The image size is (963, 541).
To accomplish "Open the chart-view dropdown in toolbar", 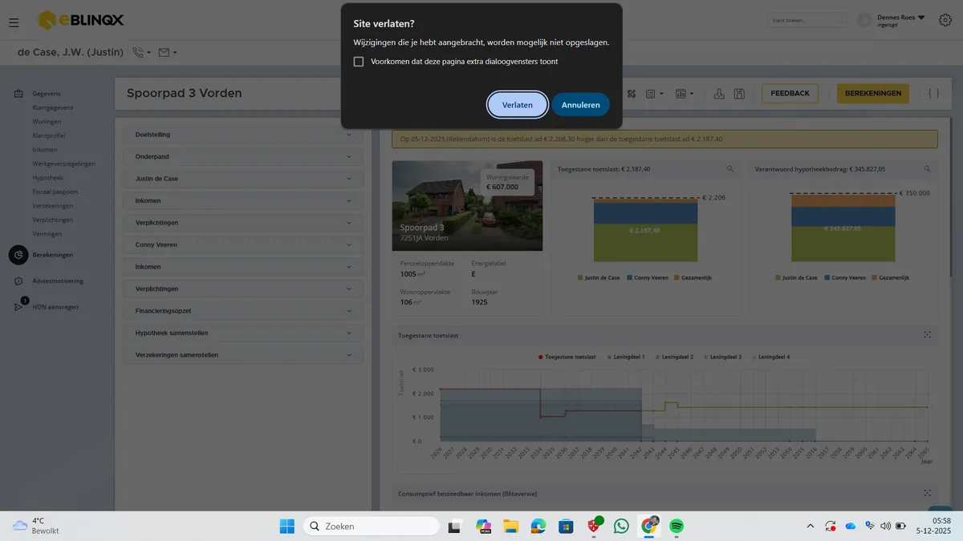I will 685,94.
